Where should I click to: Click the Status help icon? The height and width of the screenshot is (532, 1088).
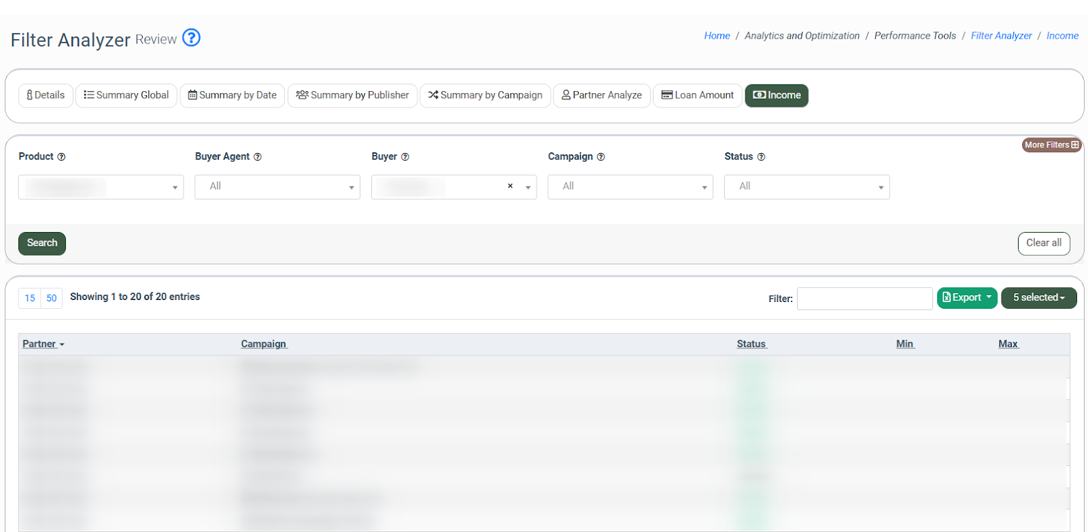coord(761,157)
